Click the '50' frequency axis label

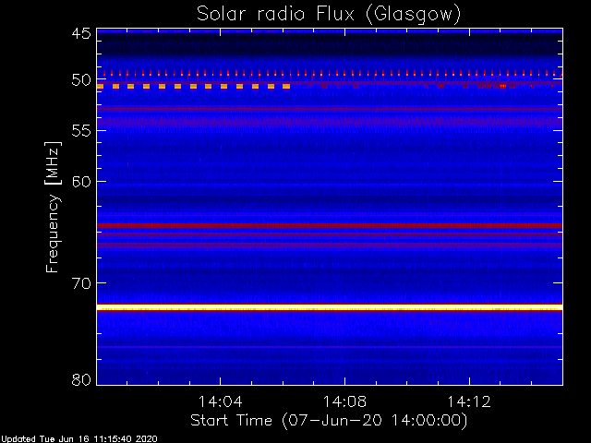click(81, 80)
